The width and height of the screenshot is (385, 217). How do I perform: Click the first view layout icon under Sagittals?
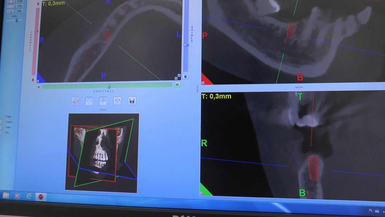click(75, 101)
